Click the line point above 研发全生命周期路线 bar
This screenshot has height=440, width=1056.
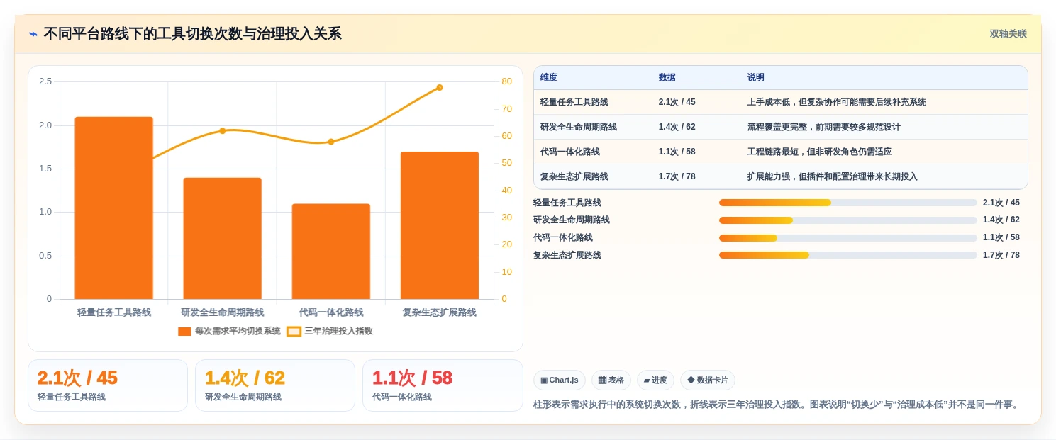click(223, 130)
